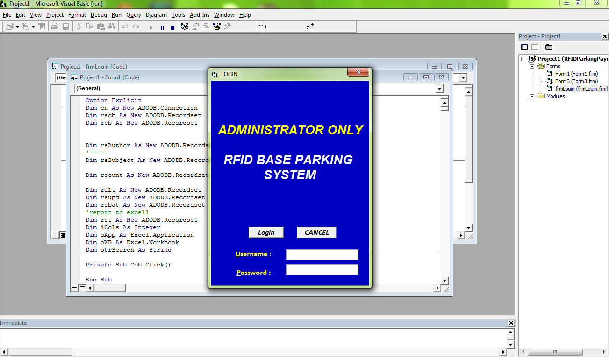The height and width of the screenshot is (357, 609).
Task: Click the View Object icon in Project Explorer
Action: (535, 47)
